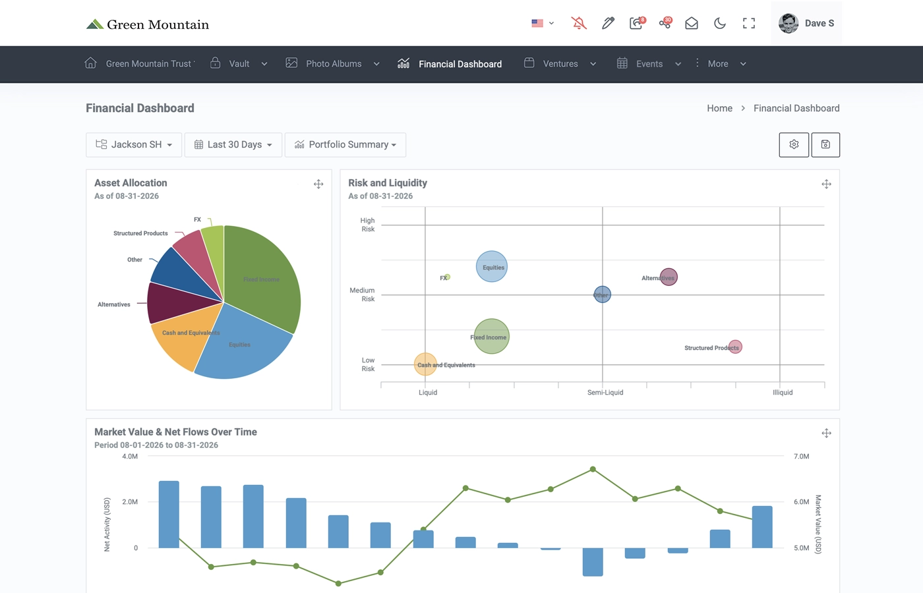Open the Events menu
The image size is (923, 593).
[x=649, y=64]
